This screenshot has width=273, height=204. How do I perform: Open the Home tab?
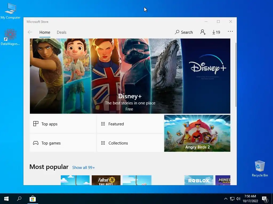(x=45, y=32)
